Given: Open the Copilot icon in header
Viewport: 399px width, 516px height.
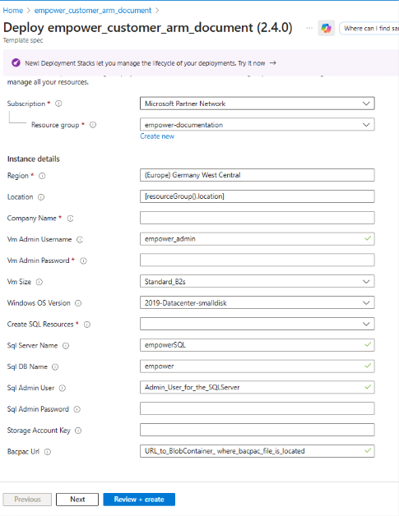Looking at the screenshot, I should point(326,28).
